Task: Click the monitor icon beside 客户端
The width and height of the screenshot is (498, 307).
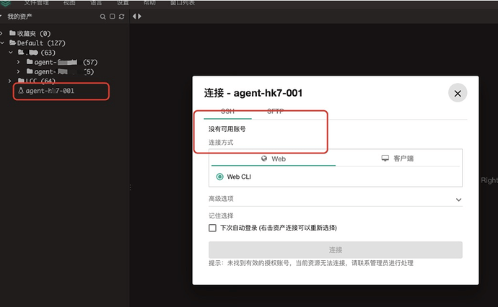Action: [x=385, y=159]
